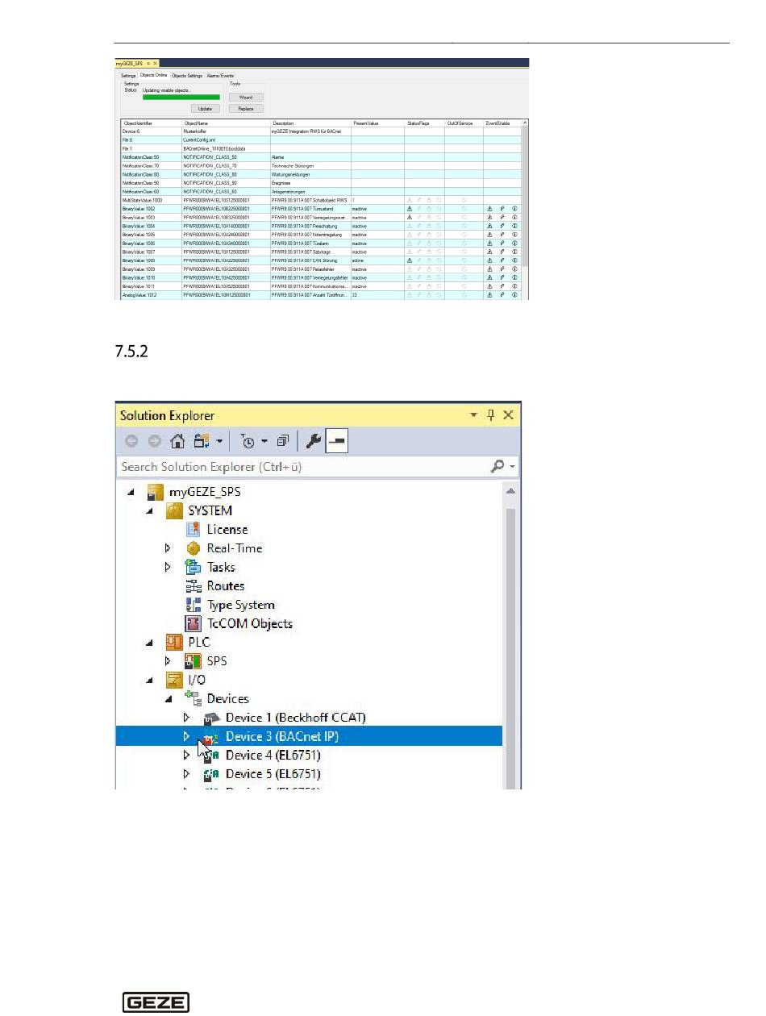The image size is (766, 1016).
Task: Switch to the Objects Online tab
Action: (x=154, y=75)
